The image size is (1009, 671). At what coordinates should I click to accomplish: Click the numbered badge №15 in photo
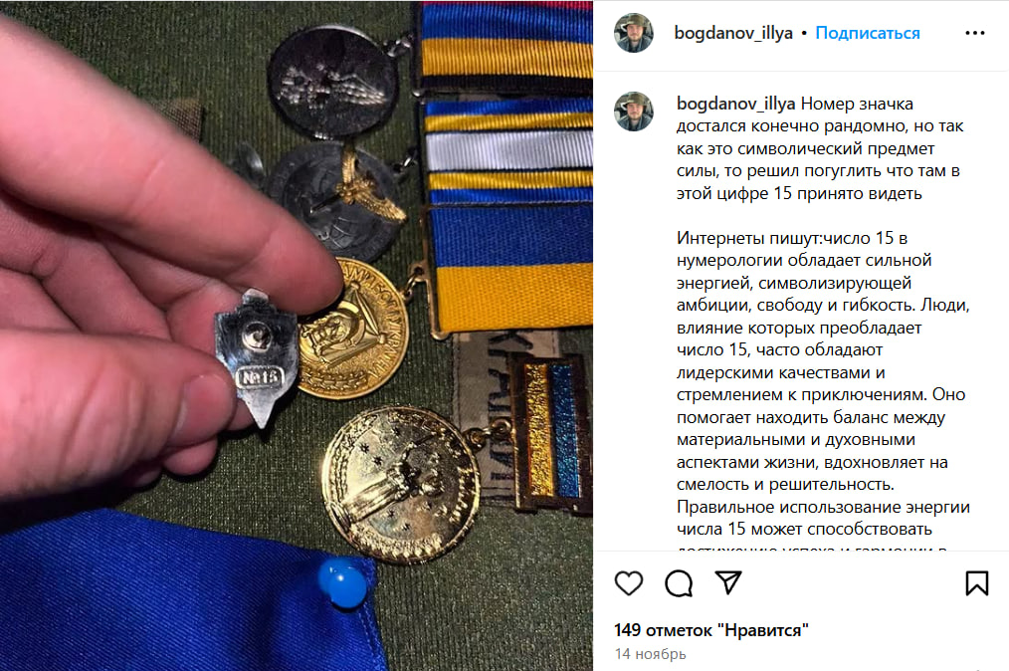(258, 358)
